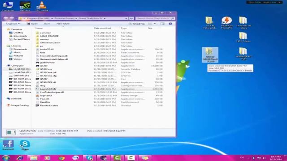Select Elements (F:) drive in navigation pane

21,76
